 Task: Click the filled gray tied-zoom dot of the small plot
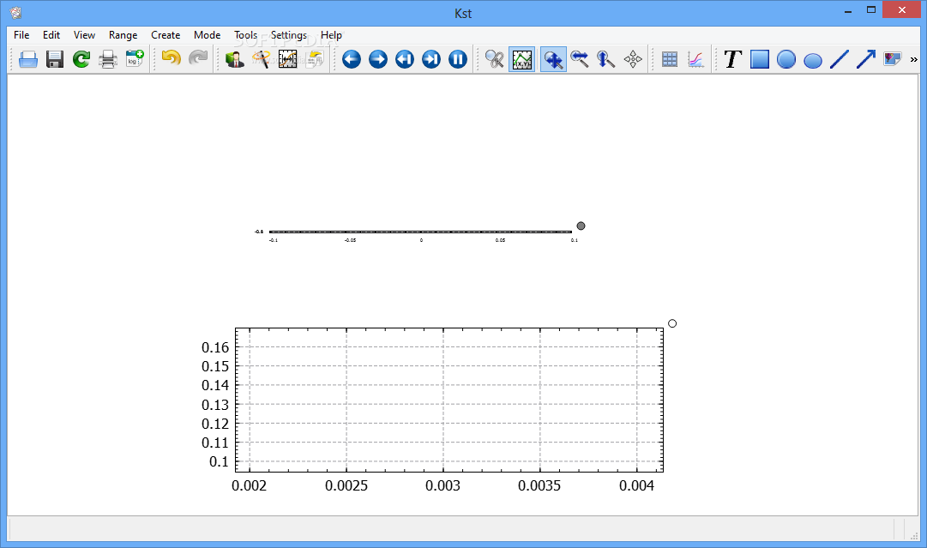(581, 226)
